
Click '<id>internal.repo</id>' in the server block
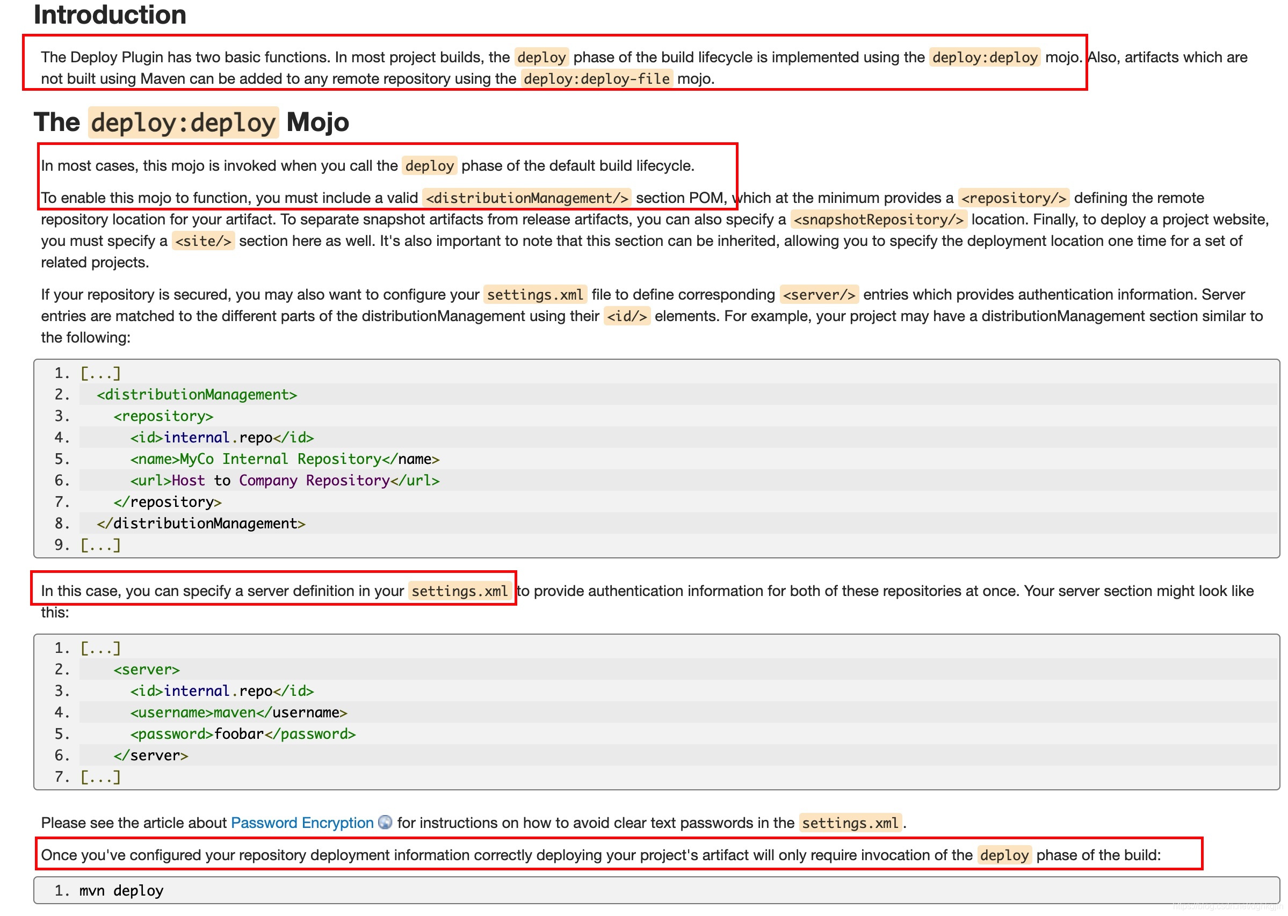tap(222, 690)
